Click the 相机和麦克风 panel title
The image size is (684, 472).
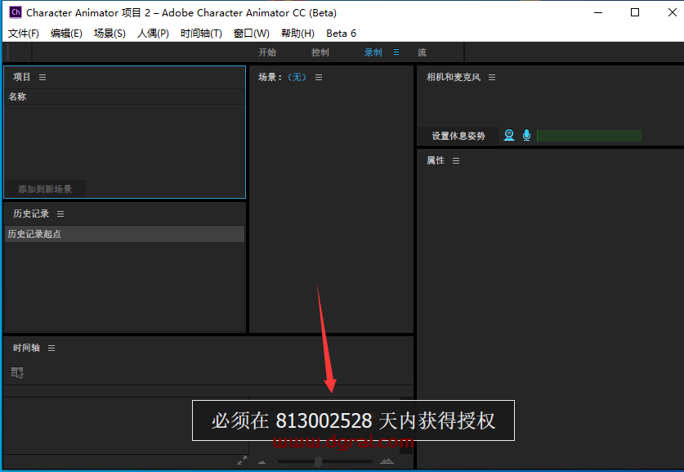click(x=454, y=77)
